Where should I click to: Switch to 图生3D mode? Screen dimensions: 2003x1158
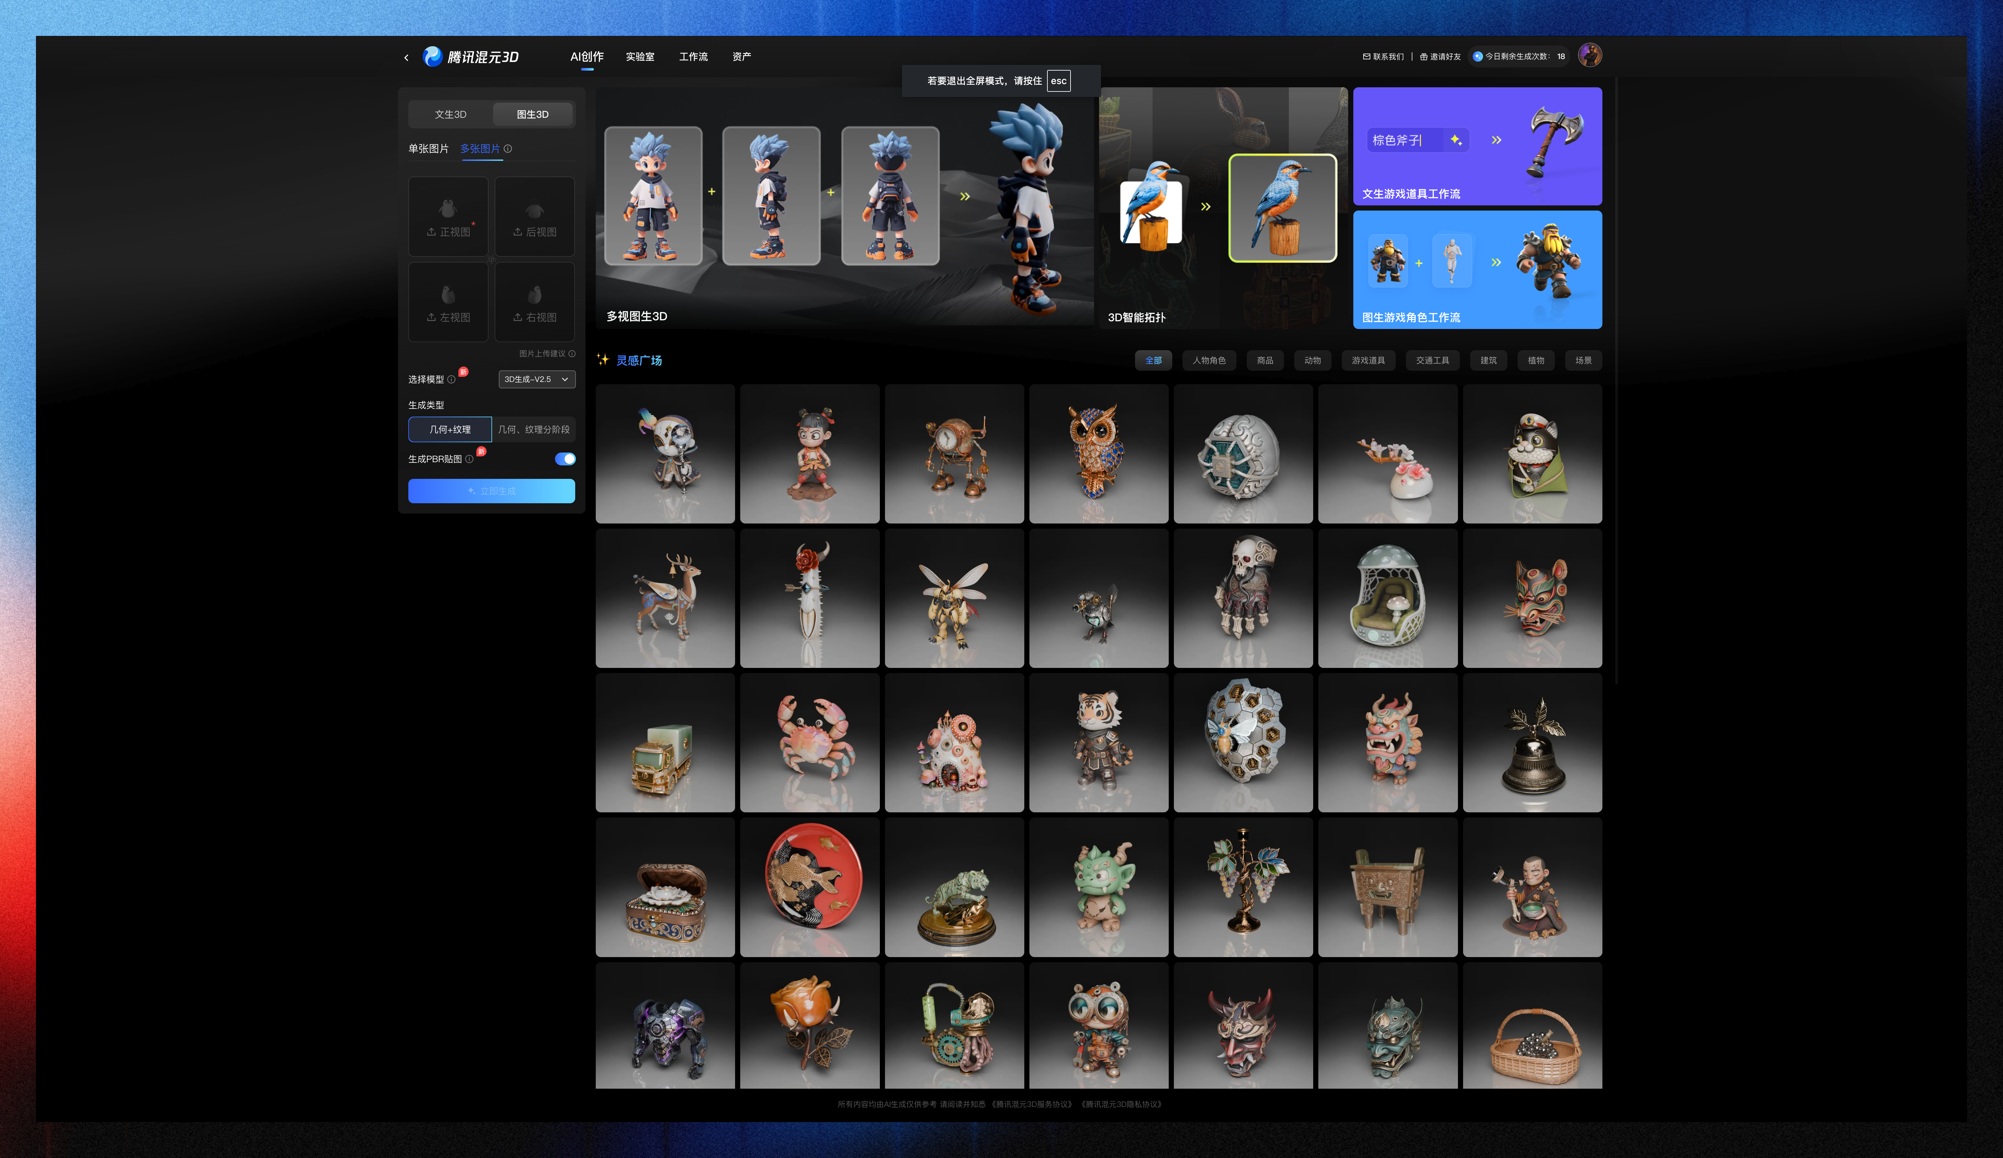pyautogui.click(x=533, y=115)
